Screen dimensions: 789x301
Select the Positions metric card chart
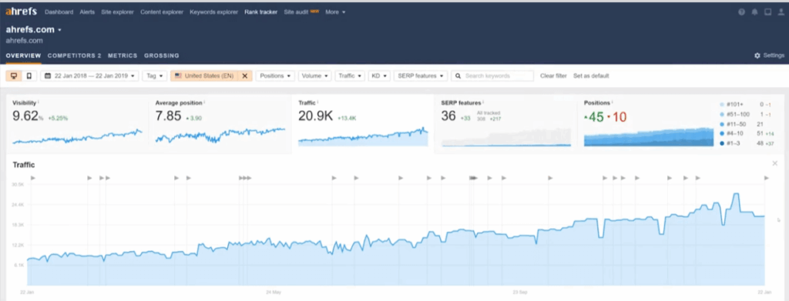pyautogui.click(x=649, y=137)
